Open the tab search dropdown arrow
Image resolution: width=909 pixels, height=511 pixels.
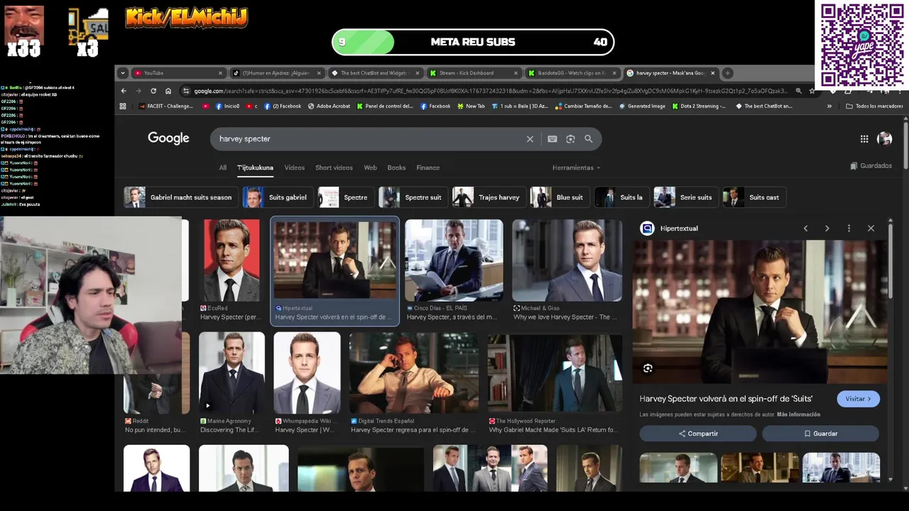[123, 73]
